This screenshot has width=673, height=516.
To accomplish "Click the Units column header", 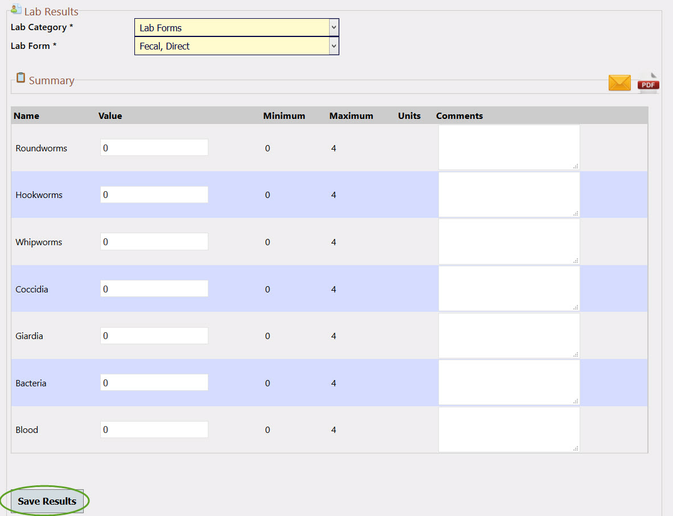I will click(409, 116).
